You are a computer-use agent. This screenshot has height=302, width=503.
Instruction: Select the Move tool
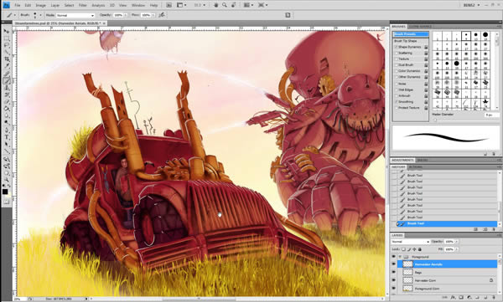6,32
